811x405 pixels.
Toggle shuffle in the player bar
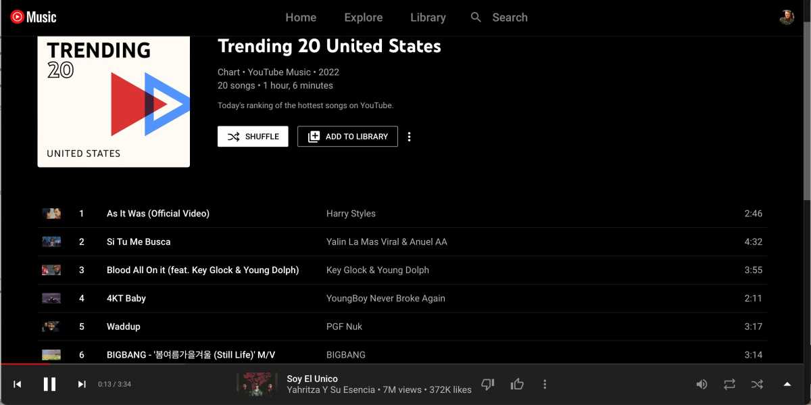[757, 384]
